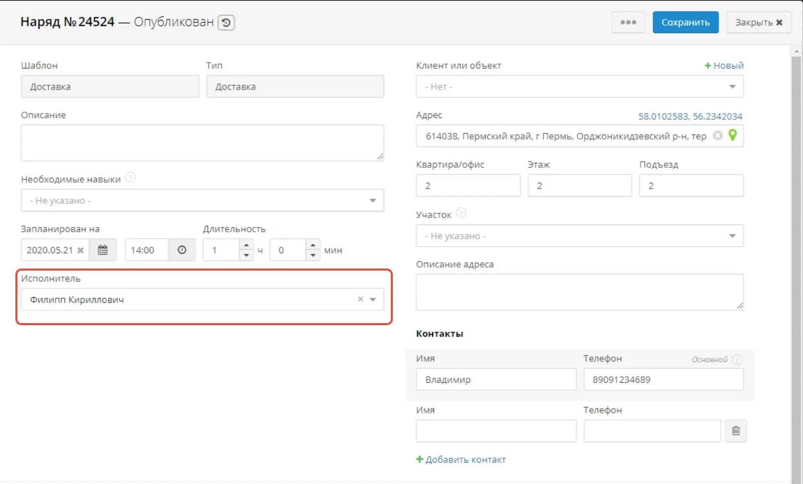Click the empty second contact phone field
Viewport: 803px width, 484px height.
(652, 431)
